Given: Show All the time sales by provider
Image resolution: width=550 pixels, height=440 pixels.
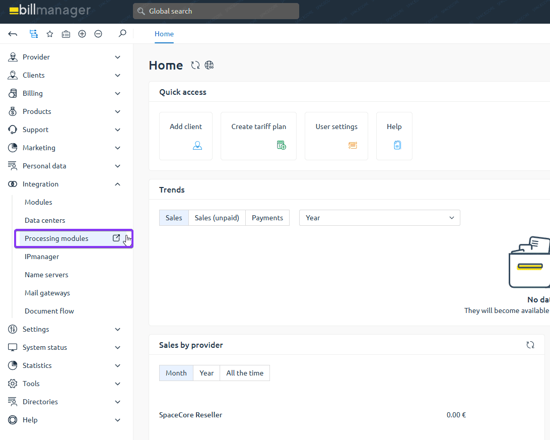Looking at the screenshot, I should click(x=245, y=373).
